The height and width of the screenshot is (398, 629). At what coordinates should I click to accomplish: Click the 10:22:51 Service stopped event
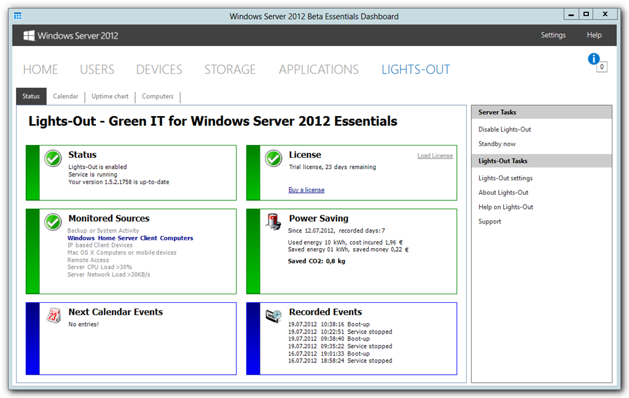tap(340, 332)
